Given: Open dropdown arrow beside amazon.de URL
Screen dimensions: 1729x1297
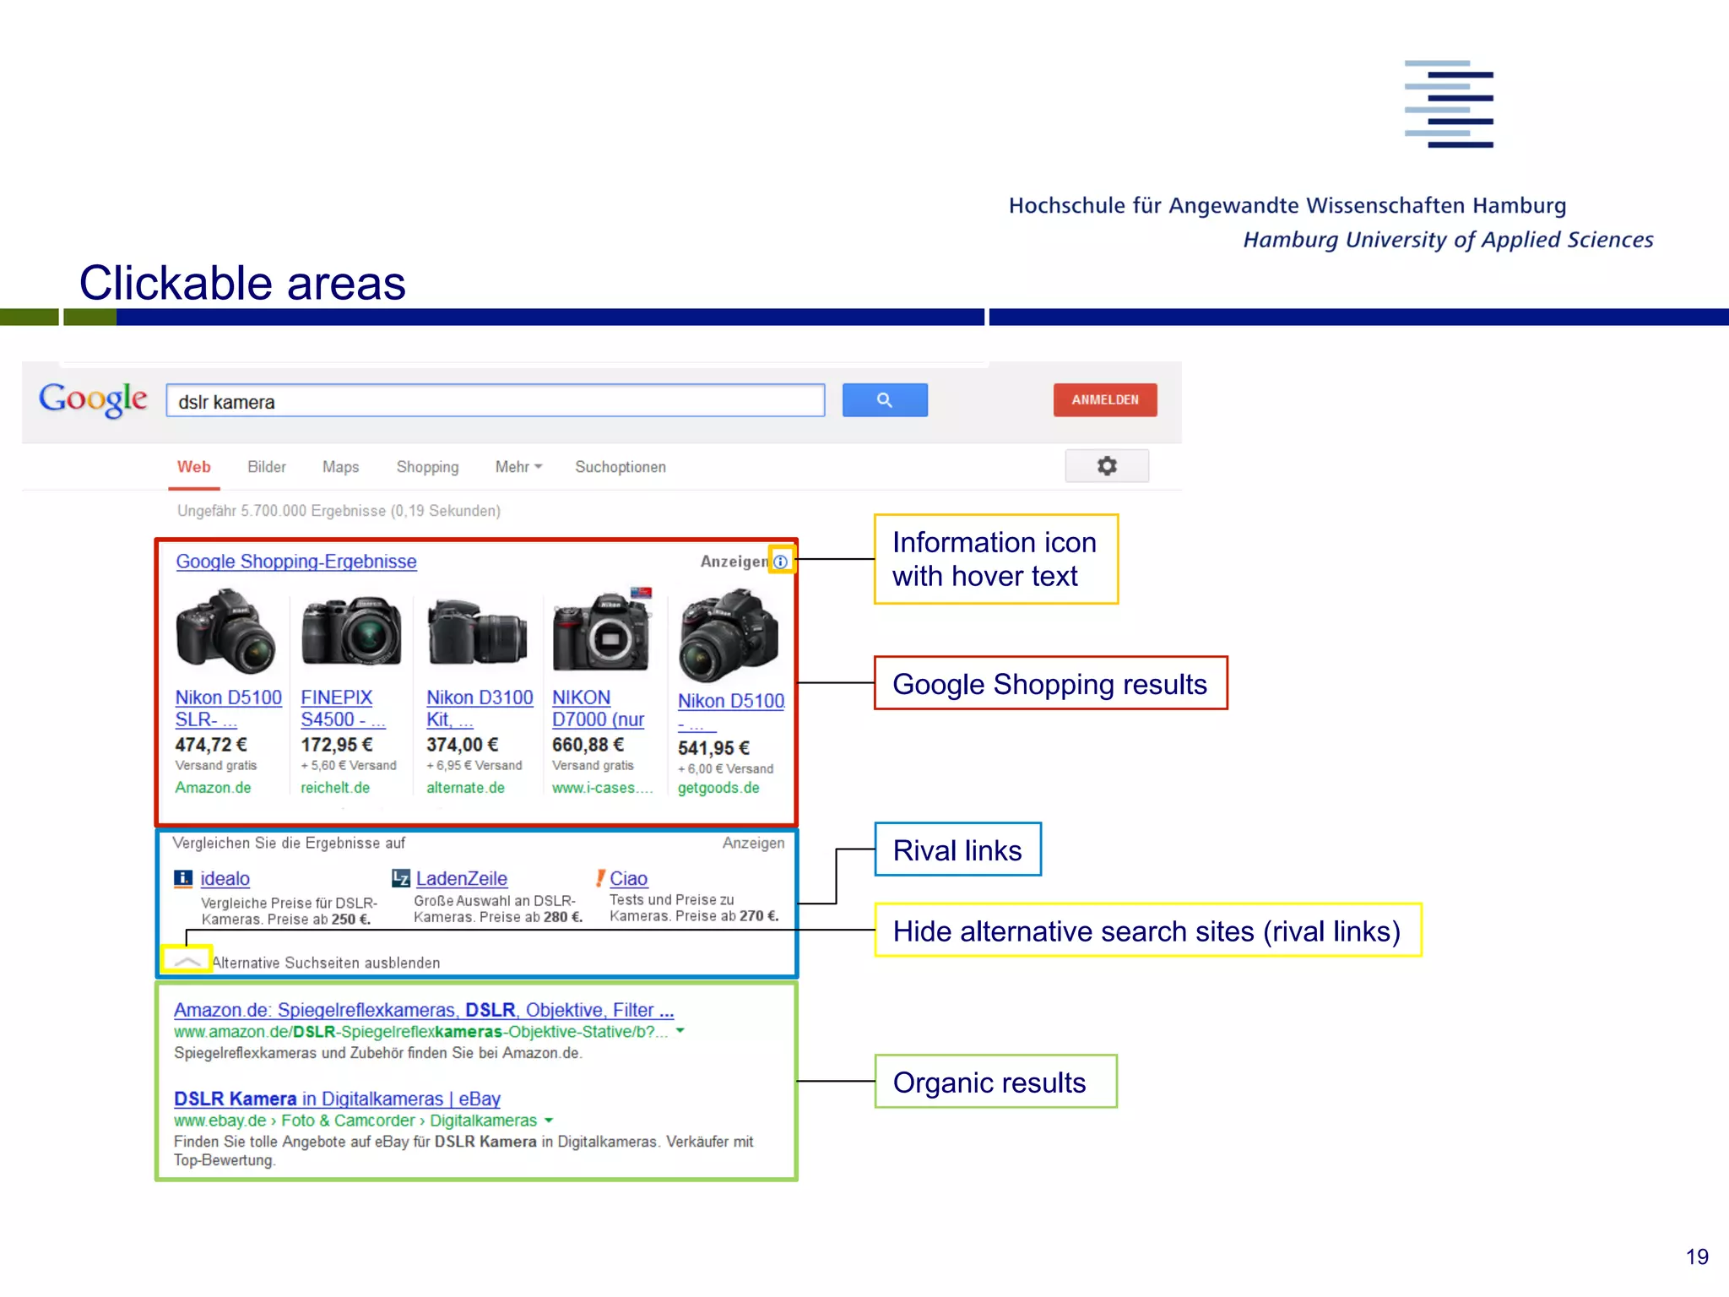Looking at the screenshot, I should [x=680, y=1031].
